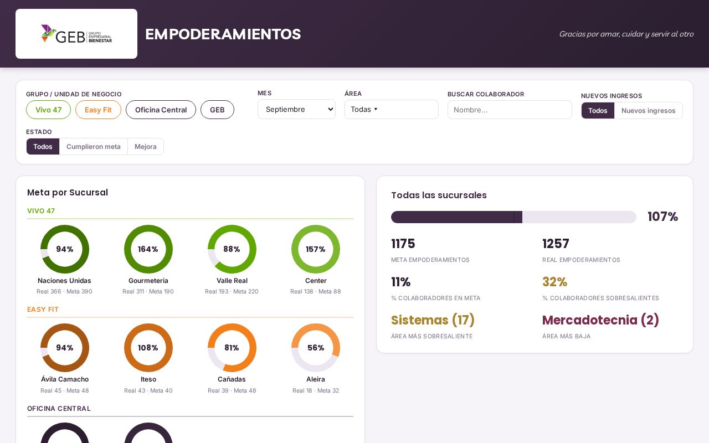Click the Real 311 · Meta 190 text

pyautogui.click(x=148, y=291)
